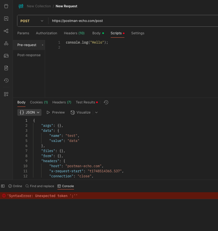Click the New Collection breadcrumb link
Screen dimensions: 218x231
39,6
